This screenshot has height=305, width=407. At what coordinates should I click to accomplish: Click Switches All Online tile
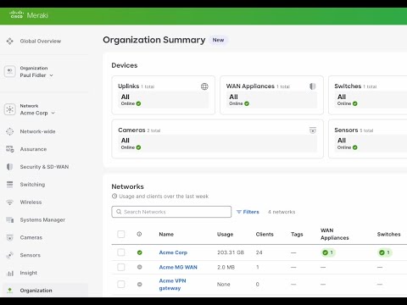[371, 100]
